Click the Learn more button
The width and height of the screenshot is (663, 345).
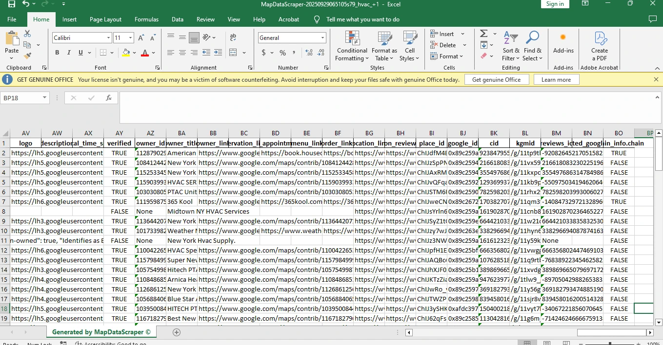pyautogui.click(x=556, y=80)
